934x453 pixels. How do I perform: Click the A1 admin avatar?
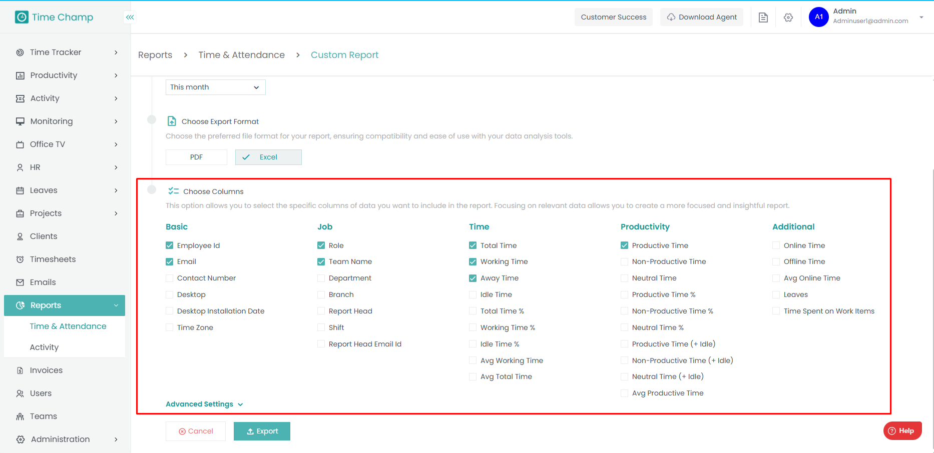819,17
